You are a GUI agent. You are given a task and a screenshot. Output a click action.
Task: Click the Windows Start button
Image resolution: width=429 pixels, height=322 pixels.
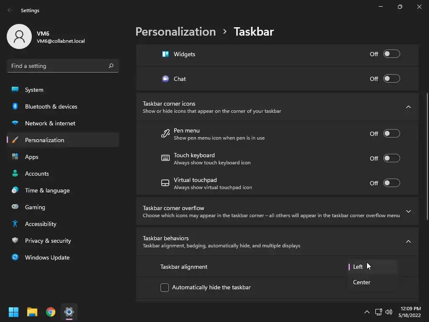coord(13,312)
